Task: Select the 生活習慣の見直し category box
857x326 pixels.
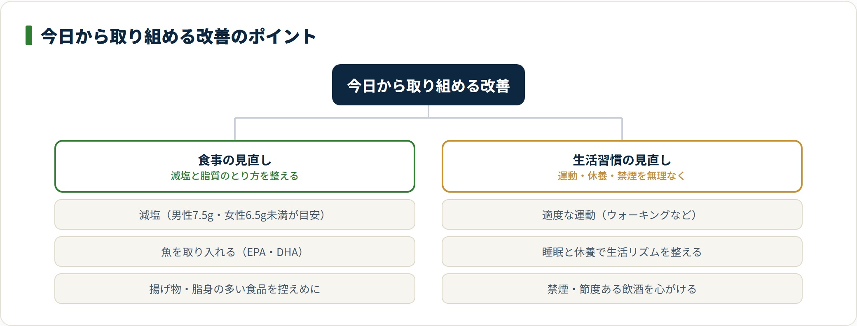Action: point(622,166)
